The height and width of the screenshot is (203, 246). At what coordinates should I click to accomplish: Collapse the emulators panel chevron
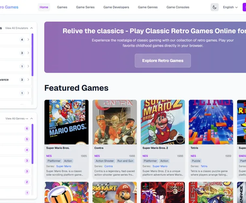click(32, 28)
